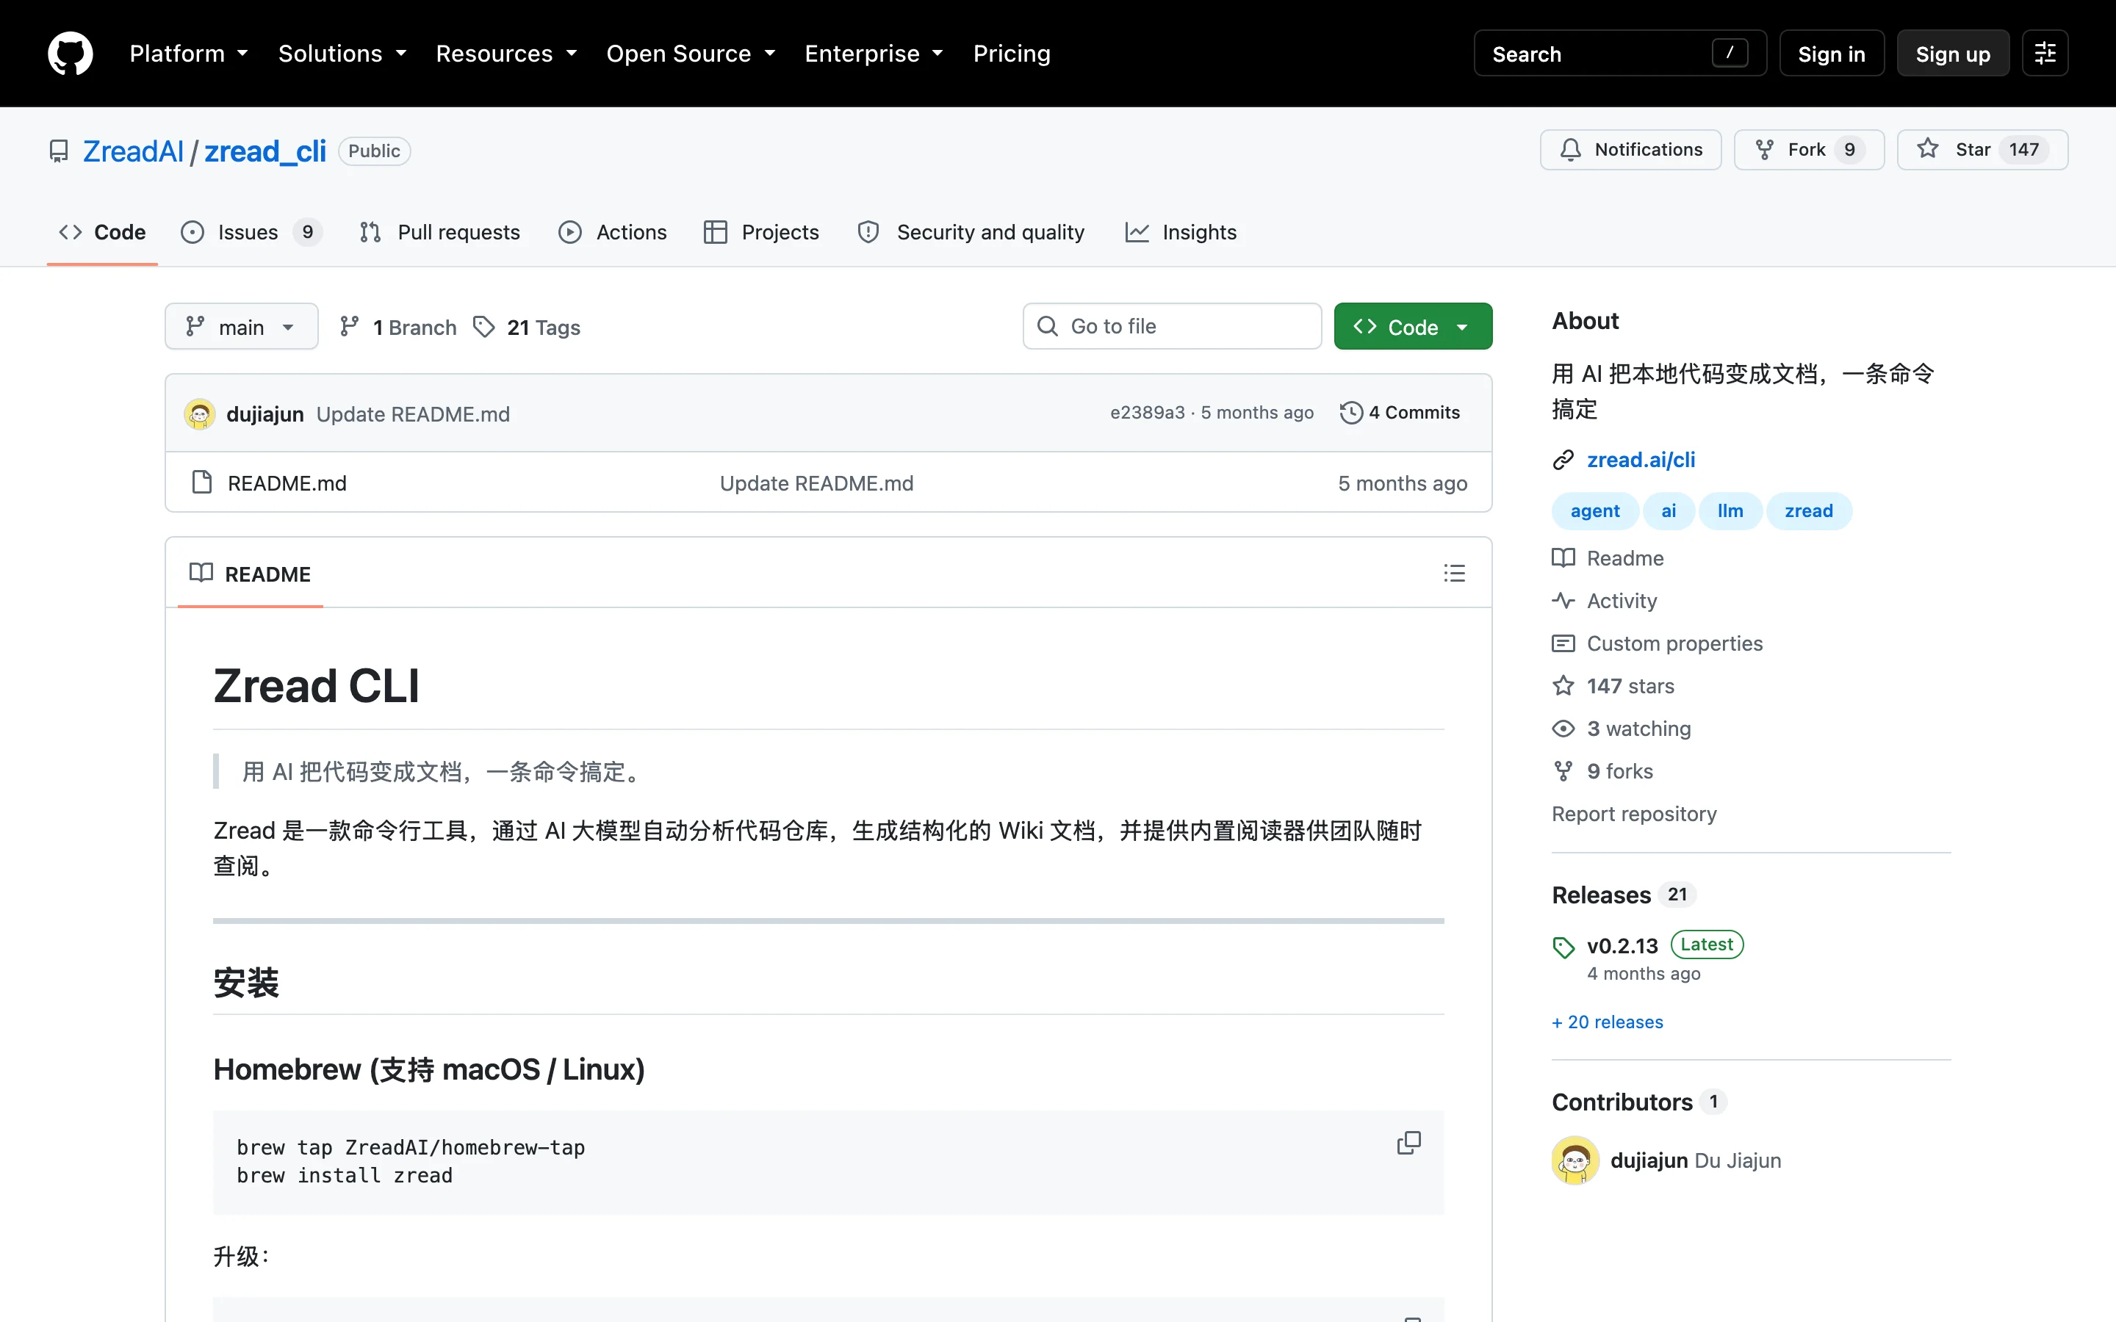This screenshot has height=1322, width=2116.
Task: Click the Custom properties note icon
Action: click(1563, 643)
